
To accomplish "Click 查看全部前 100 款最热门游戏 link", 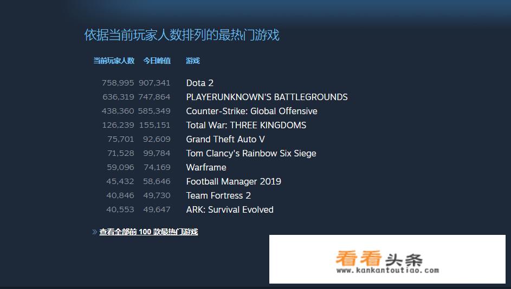I will coord(148,232).
